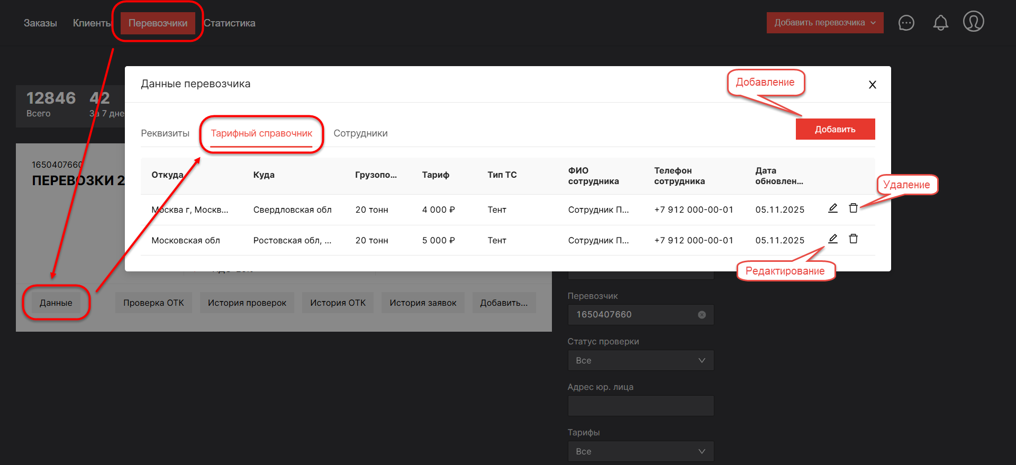Viewport: 1016px width, 465px height.
Task: Edit the Ростовская обл tariff row
Action: [832, 239]
